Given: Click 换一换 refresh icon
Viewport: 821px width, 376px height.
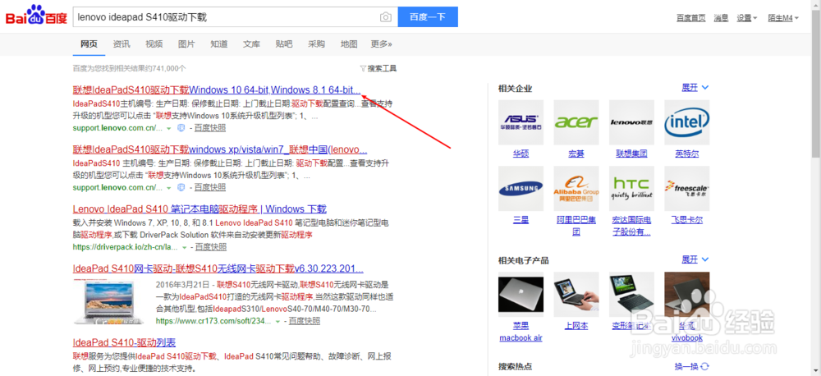Looking at the screenshot, I should click(x=704, y=367).
